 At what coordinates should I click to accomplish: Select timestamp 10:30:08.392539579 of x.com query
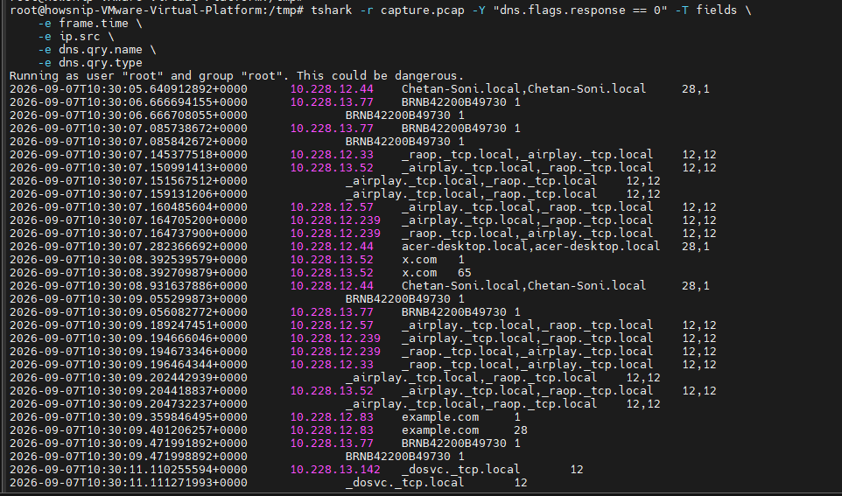coord(129,260)
